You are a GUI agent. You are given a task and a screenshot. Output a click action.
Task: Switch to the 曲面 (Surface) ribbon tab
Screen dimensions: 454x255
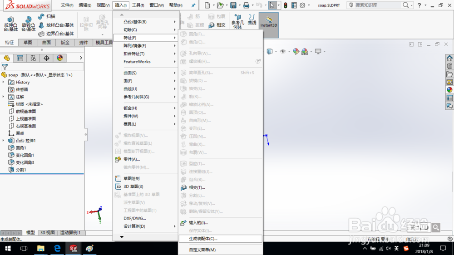pos(46,43)
